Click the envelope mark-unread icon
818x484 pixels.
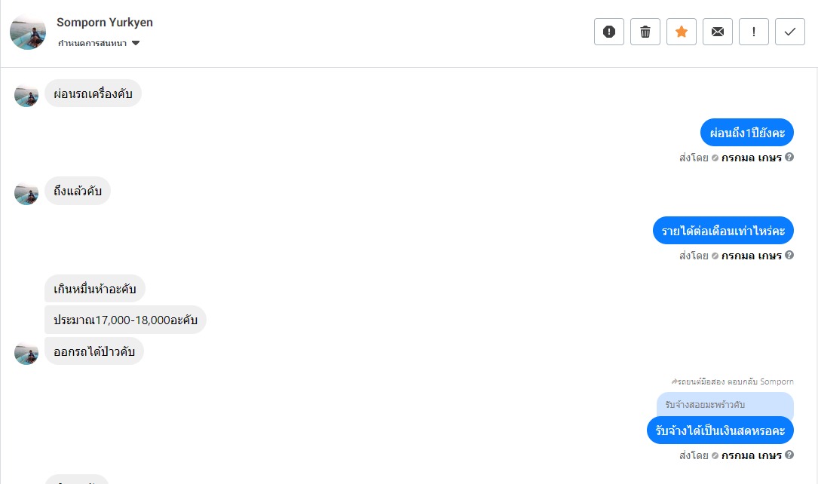[718, 32]
